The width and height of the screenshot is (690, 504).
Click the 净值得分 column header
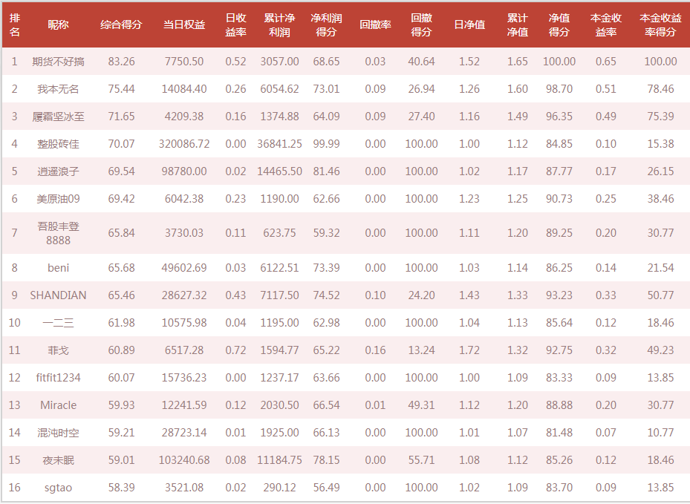point(559,24)
